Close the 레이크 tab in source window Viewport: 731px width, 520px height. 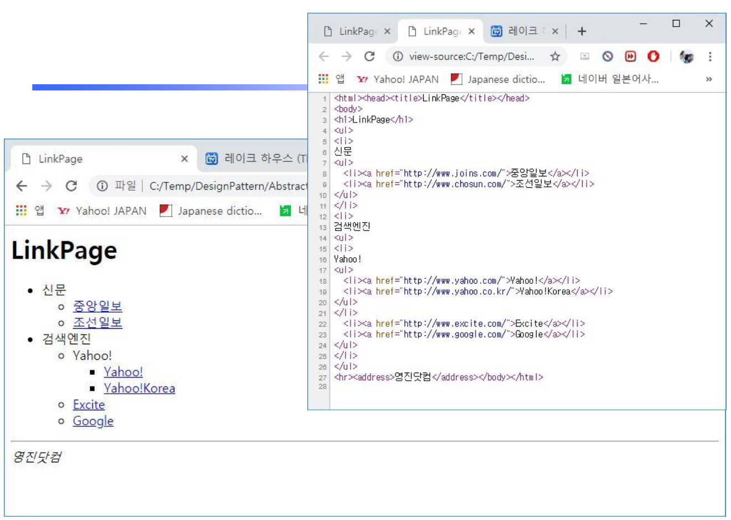555,32
